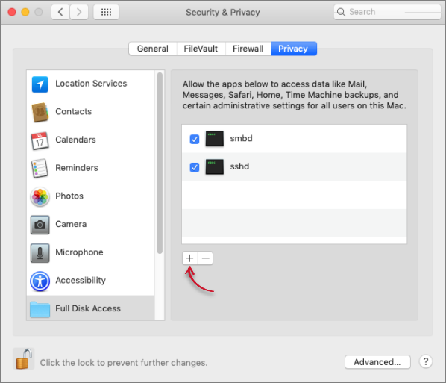The width and height of the screenshot is (446, 383).
Task: Click the Calendars icon in sidebar
Action: coord(40,140)
